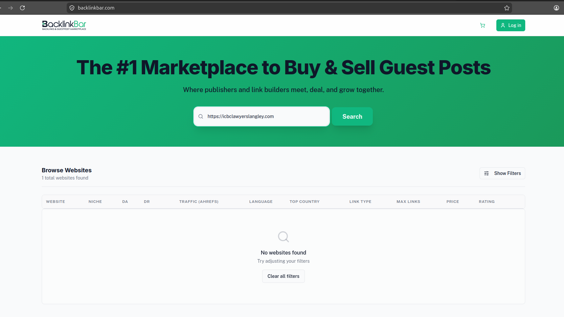
Task: Sort by MAX LINKS column header
Action: point(408,202)
